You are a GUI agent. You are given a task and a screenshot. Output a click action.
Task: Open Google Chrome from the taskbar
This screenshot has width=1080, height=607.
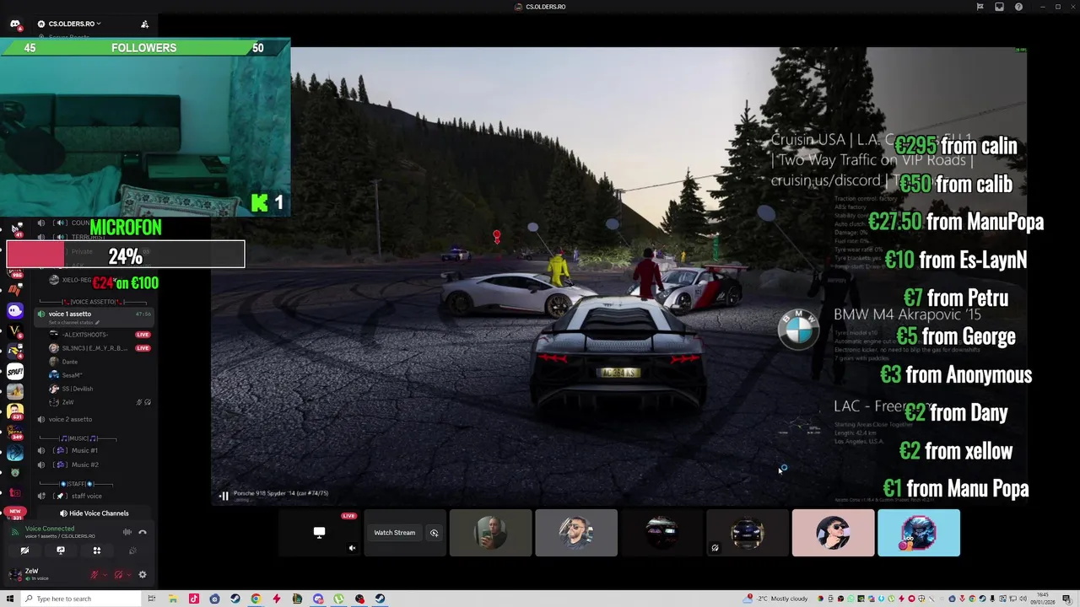point(256,599)
